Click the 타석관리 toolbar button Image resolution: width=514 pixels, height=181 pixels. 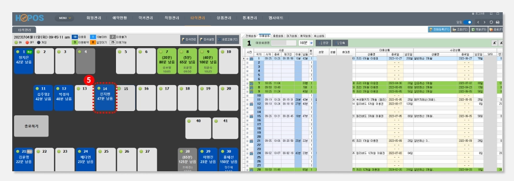pos(189,39)
